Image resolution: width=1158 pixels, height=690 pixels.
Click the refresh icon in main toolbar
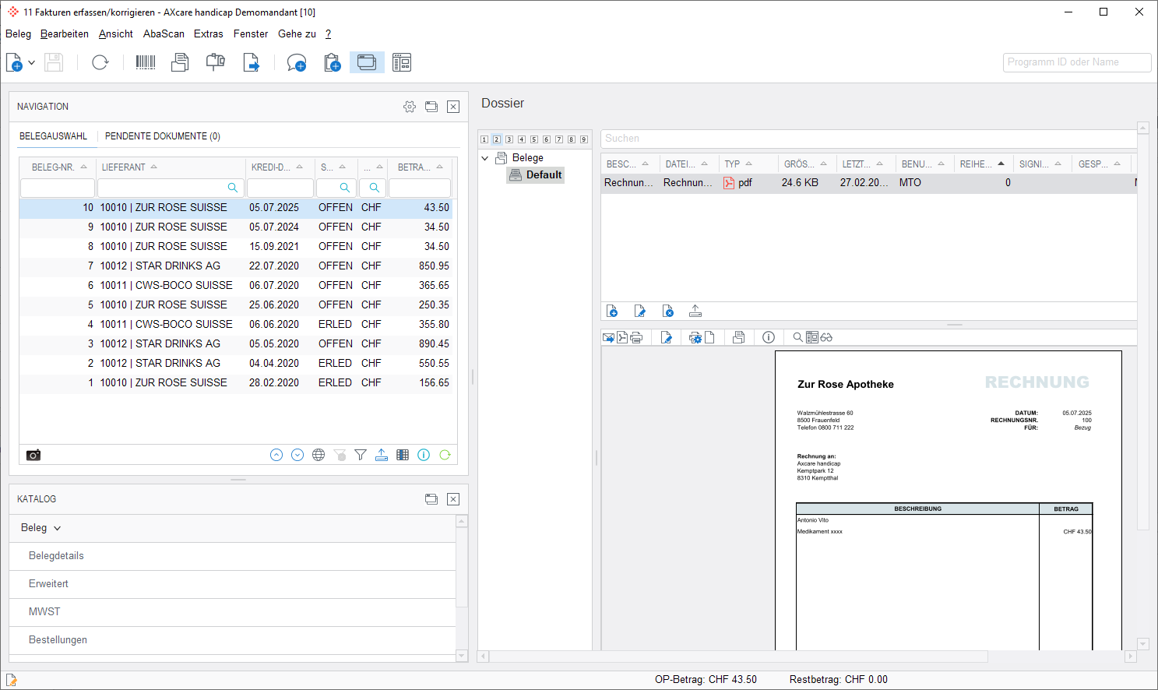click(100, 62)
